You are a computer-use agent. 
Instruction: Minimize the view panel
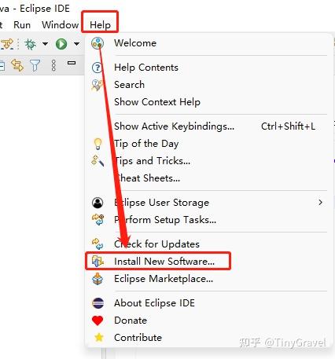[x=72, y=63]
